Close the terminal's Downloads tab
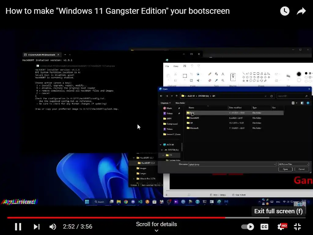Viewport: 313px width, 235px height. point(58,54)
